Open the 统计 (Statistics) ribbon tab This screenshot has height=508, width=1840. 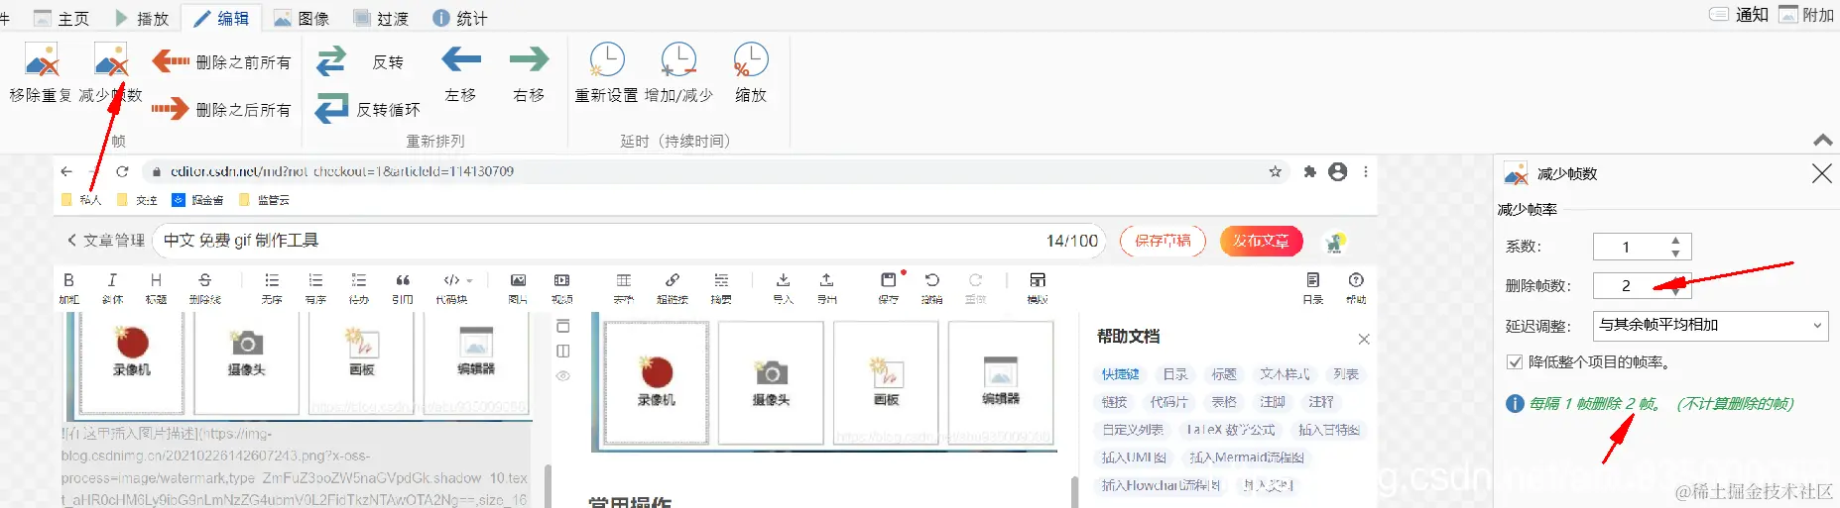460,18
